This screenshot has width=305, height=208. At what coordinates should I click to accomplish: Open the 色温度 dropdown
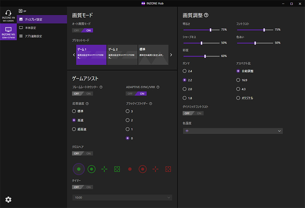233,131
